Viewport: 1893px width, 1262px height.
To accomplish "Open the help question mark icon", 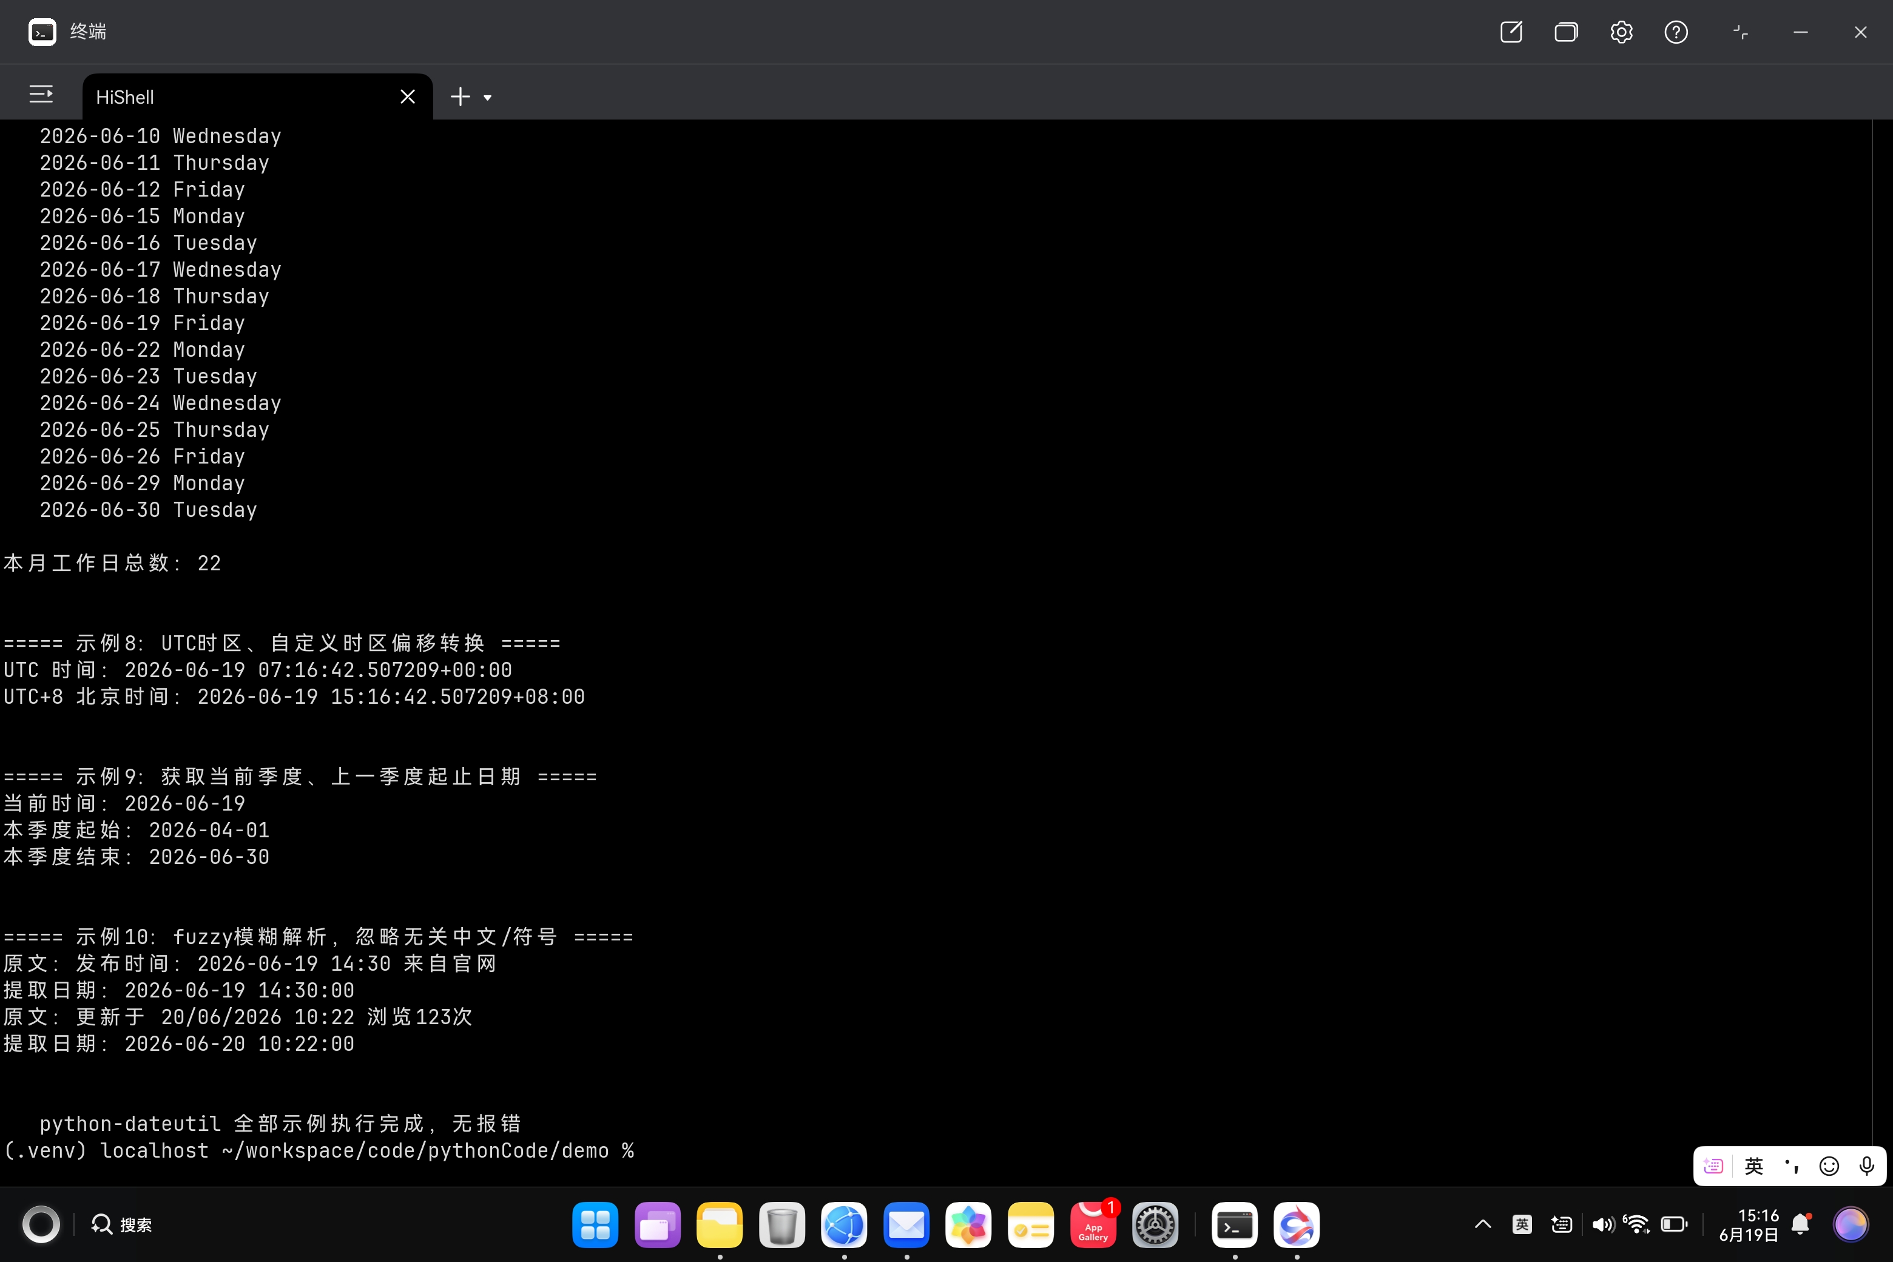I will click(1676, 32).
